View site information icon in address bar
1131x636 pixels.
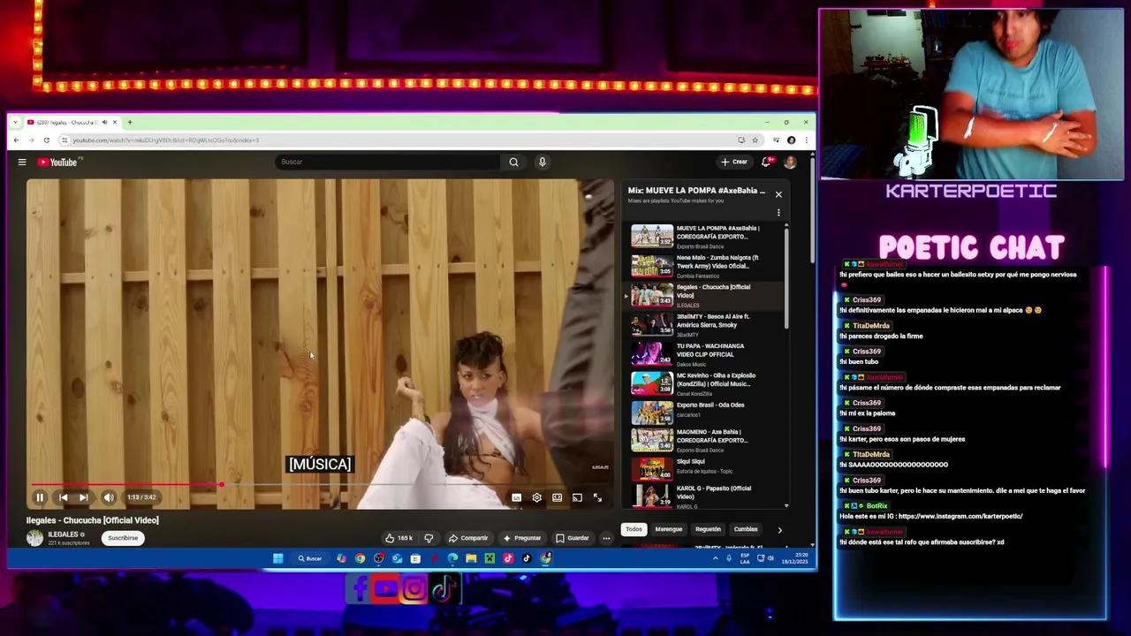pyautogui.click(x=65, y=140)
